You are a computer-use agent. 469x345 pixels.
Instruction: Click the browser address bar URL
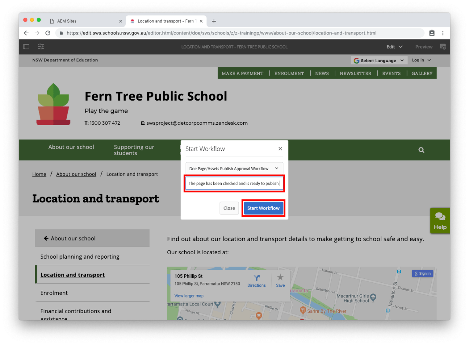(221, 33)
